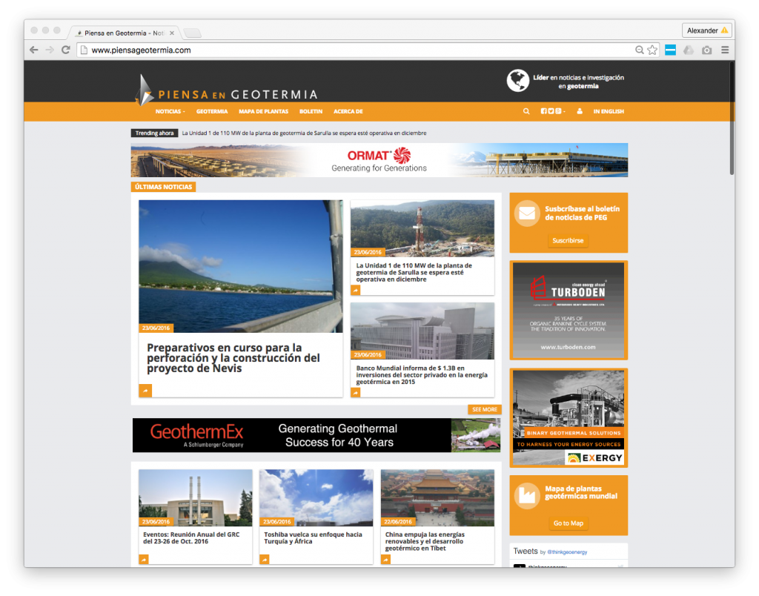
Task: Click the Banco Mundial building image
Action: click(x=422, y=331)
